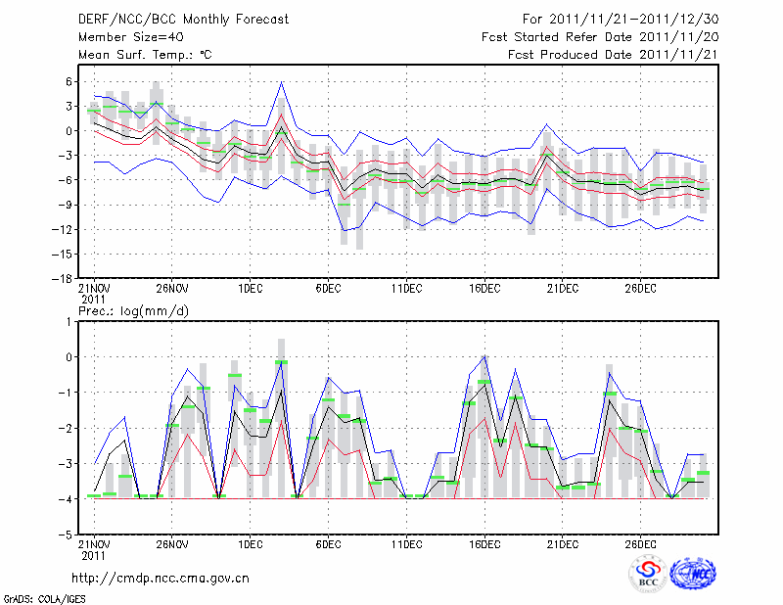Click 16DEC on the precipitation chart axis
The width and height of the screenshot is (783, 605).
coord(484,544)
